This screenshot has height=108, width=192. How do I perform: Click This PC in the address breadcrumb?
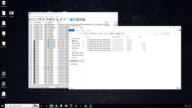(85, 34)
